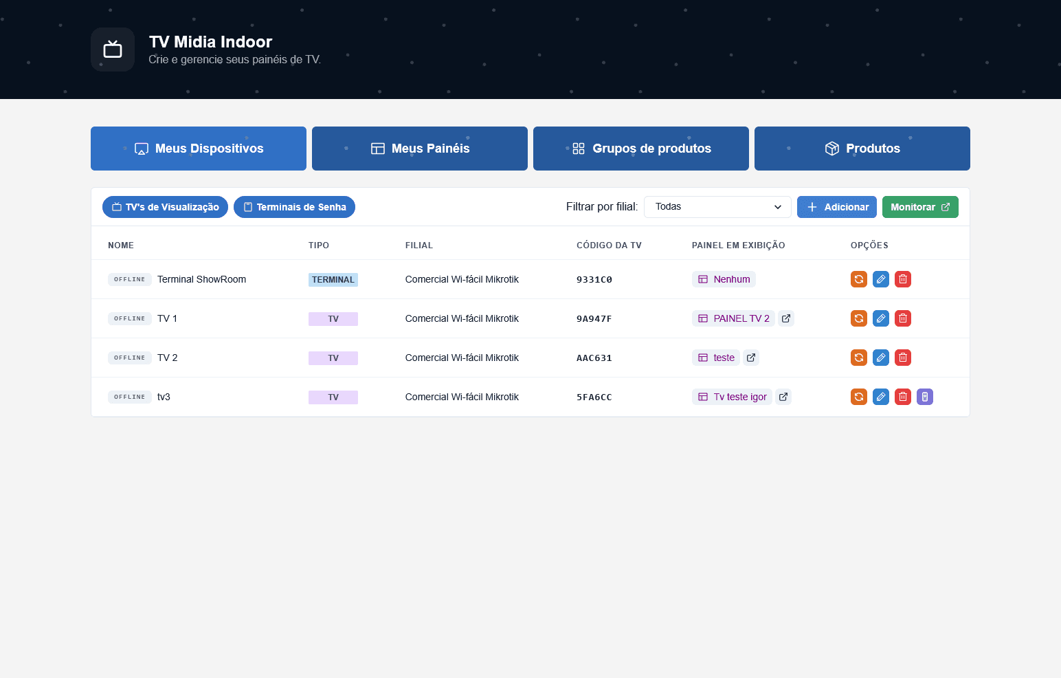
Task: Open the Grupos de produtos tab
Action: point(641,149)
